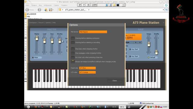
Task: Click the orange BPM LCD display
Action: point(133,37)
